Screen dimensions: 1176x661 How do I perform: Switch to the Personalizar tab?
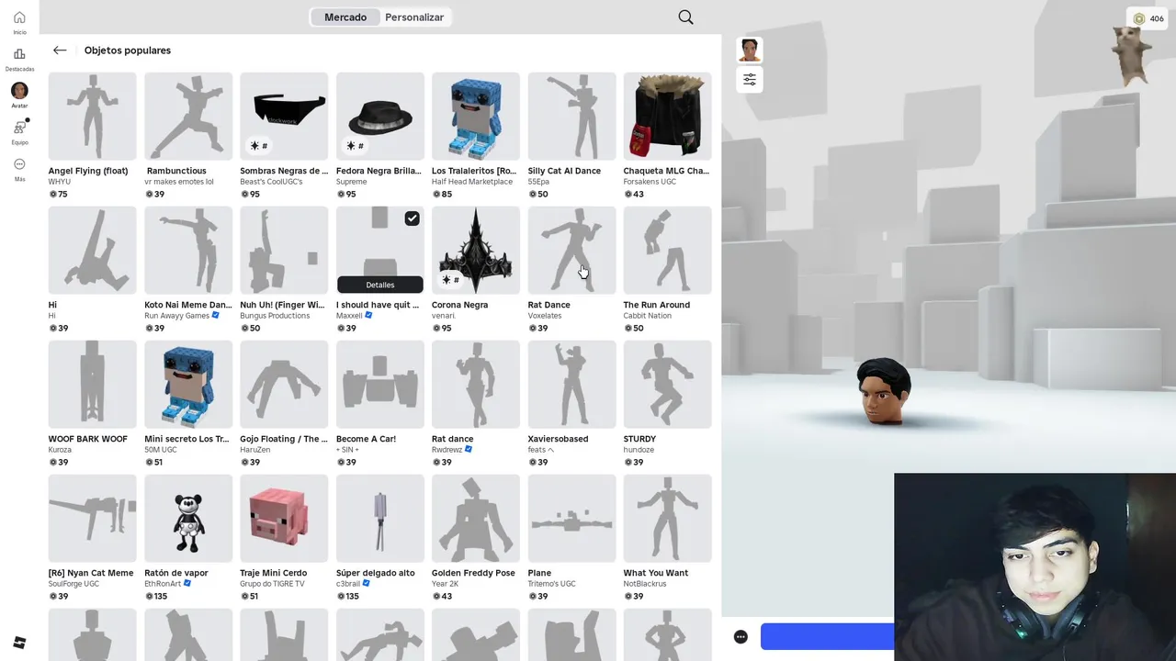[x=414, y=17]
